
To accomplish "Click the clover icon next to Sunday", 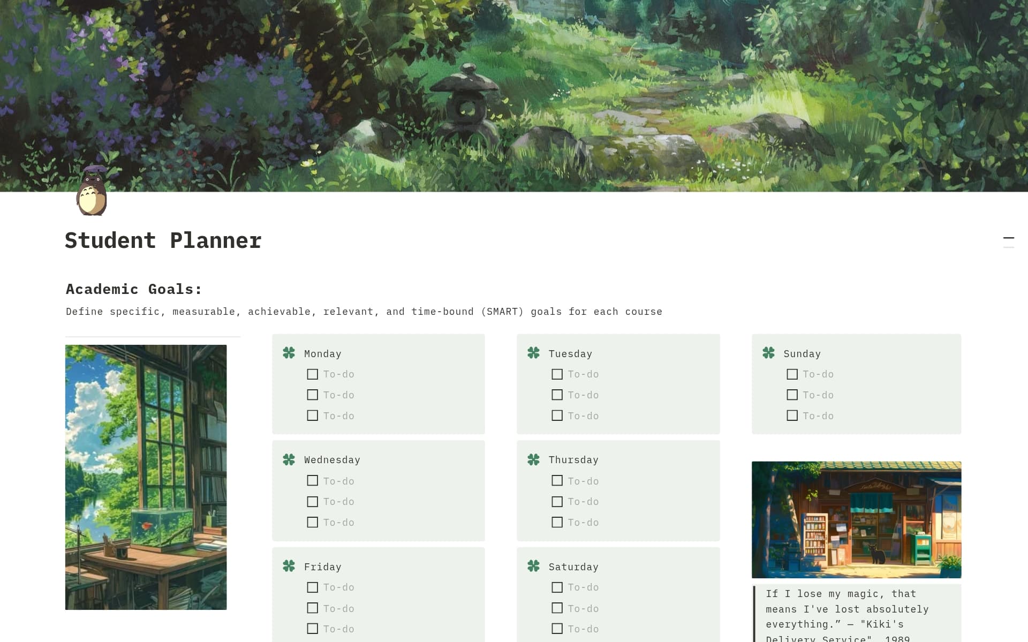I will pos(769,353).
